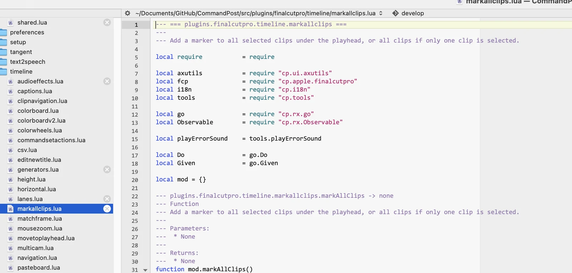Close the generators.lua document
Screen dimensions: 572x273
pos(107,170)
